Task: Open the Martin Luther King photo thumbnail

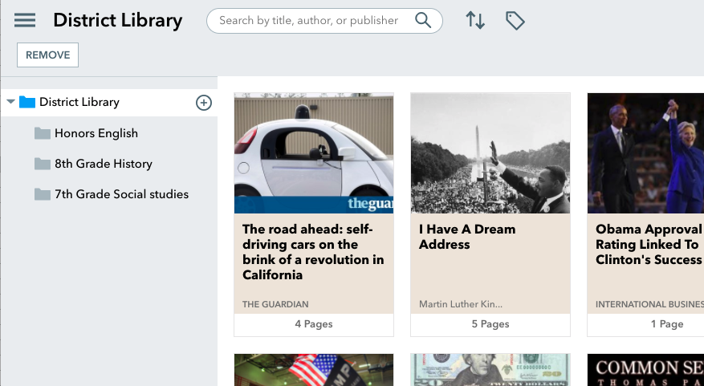Action: coord(490,153)
